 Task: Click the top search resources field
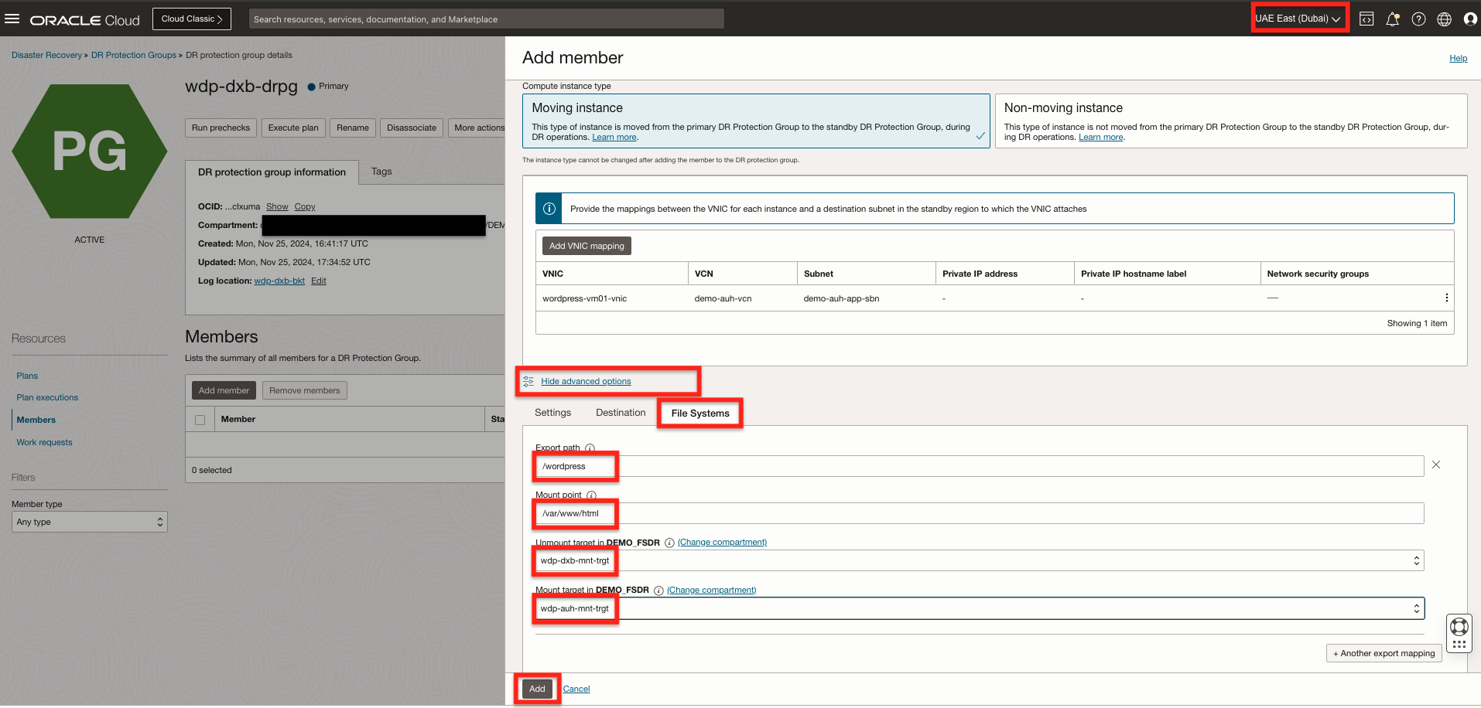[486, 19]
